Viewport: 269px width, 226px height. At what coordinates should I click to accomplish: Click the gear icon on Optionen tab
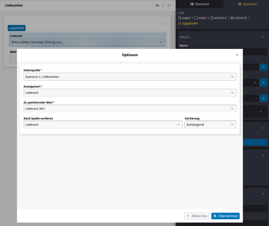click(240, 4)
